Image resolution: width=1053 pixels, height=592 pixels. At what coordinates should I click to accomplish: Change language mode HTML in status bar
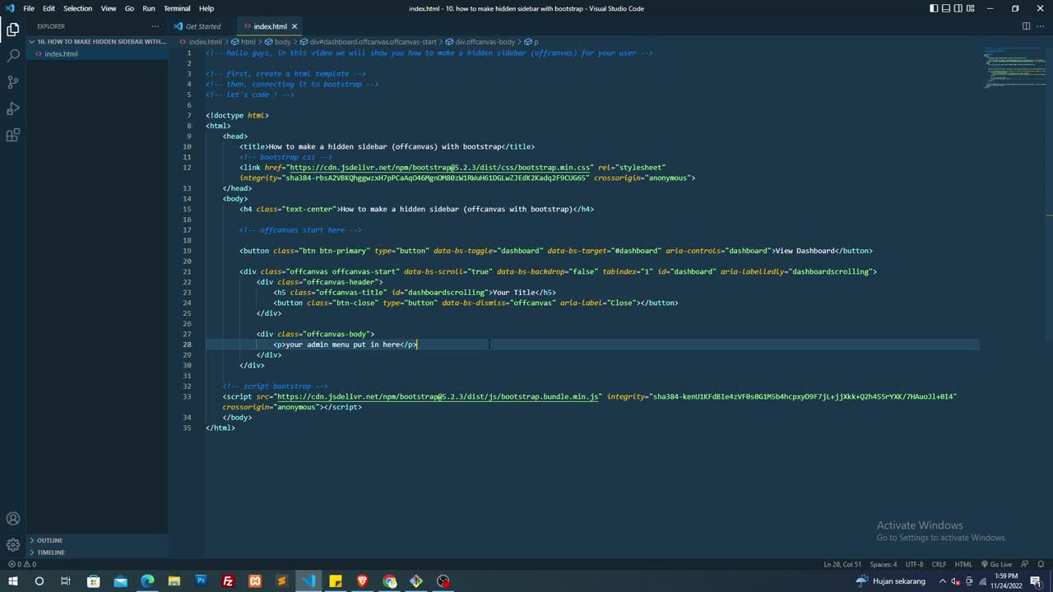point(963,564)
